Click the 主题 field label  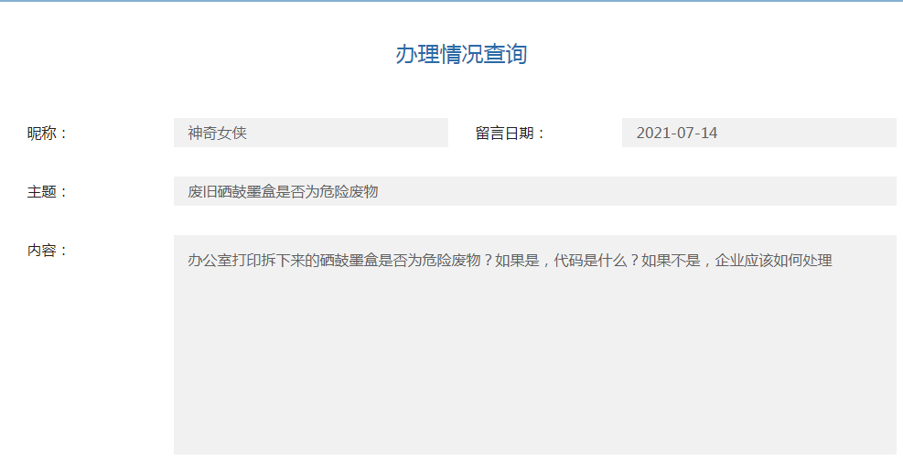(x=48, y=192)
